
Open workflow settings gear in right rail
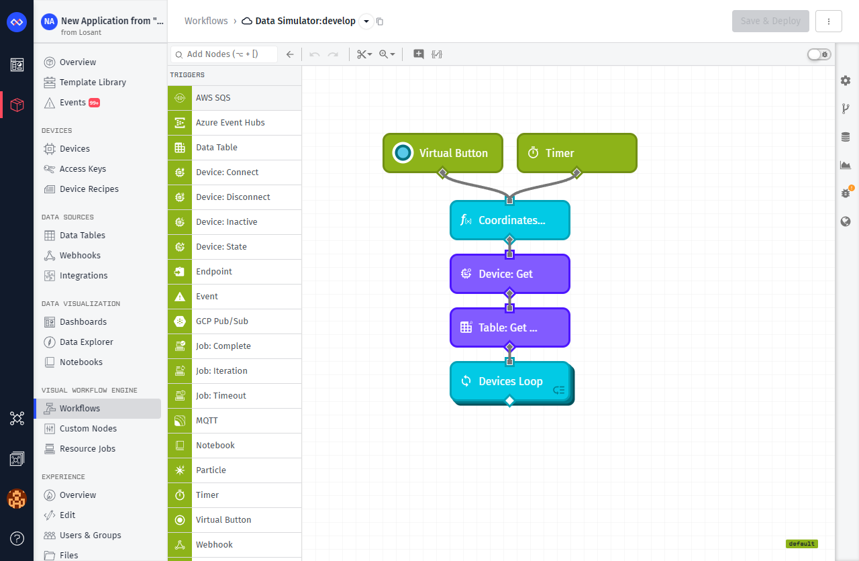[x=846, y=81]
